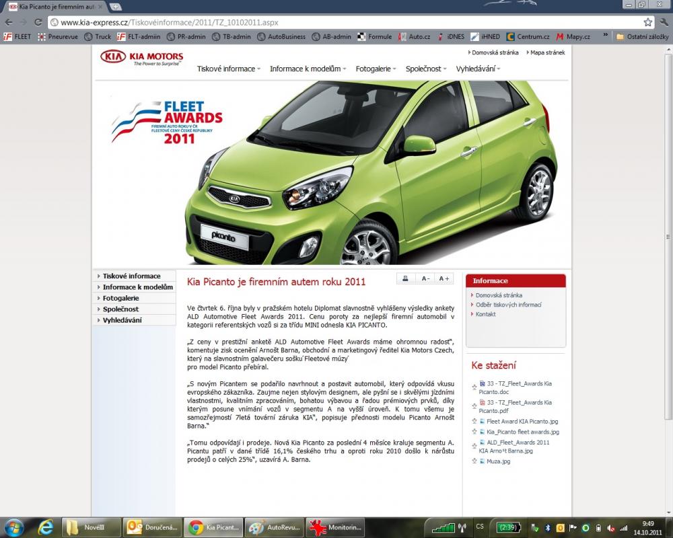Expand Informace k modelům in the left sidebar
This screenshot has width=673, height=538.
[x=134, y=287]
